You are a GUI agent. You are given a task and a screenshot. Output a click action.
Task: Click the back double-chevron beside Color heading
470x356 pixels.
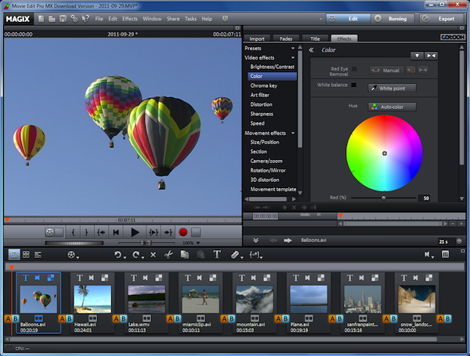[x=311, y=50]
